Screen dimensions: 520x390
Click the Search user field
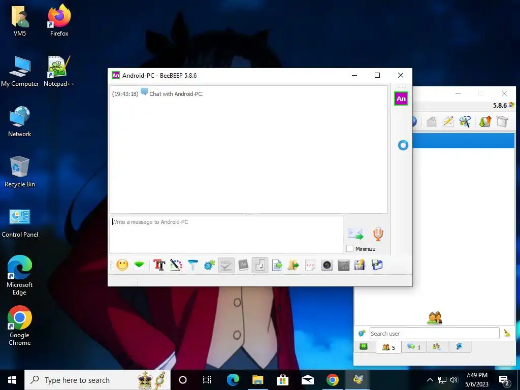[x=435, y=333]
